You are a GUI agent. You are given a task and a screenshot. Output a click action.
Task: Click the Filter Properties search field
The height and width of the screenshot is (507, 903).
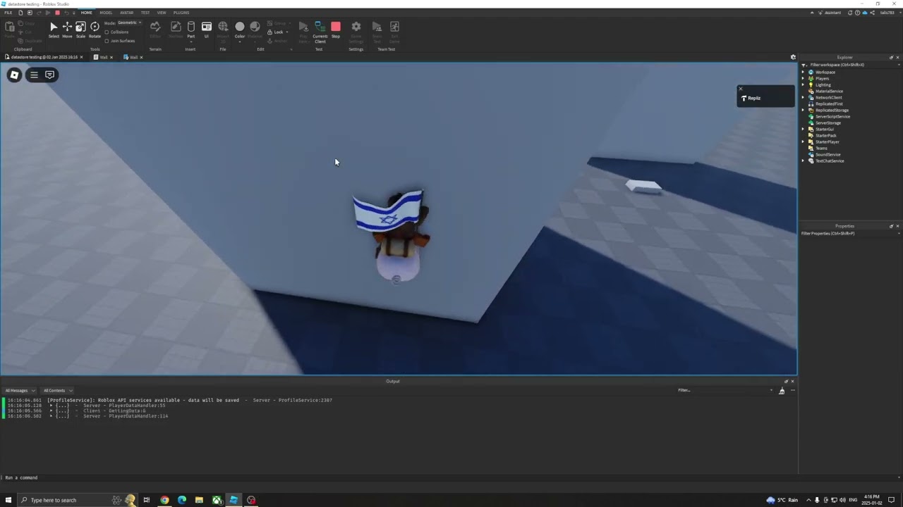pyautogui.click(x=850, y=233)
